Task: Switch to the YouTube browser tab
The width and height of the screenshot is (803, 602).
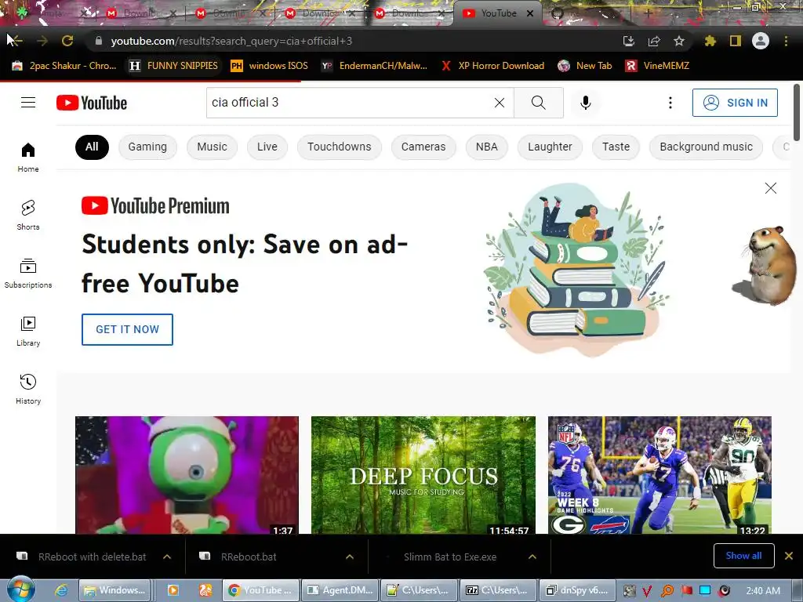Action: pos(496,13)
